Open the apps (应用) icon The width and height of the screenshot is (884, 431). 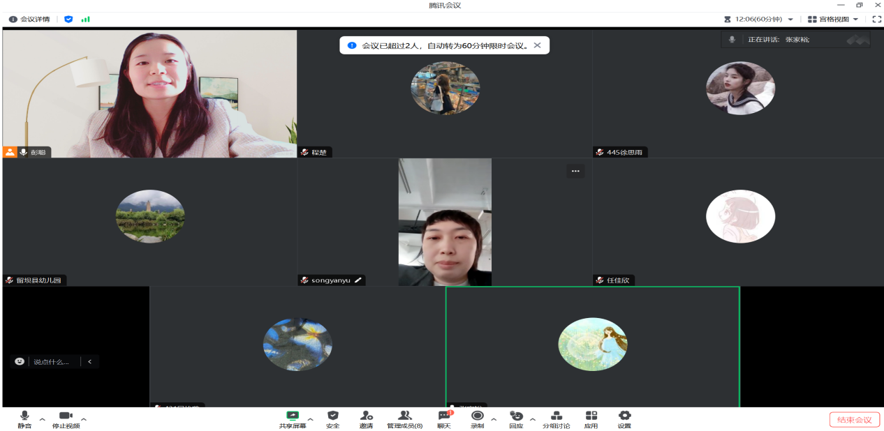tap(591, 418)
